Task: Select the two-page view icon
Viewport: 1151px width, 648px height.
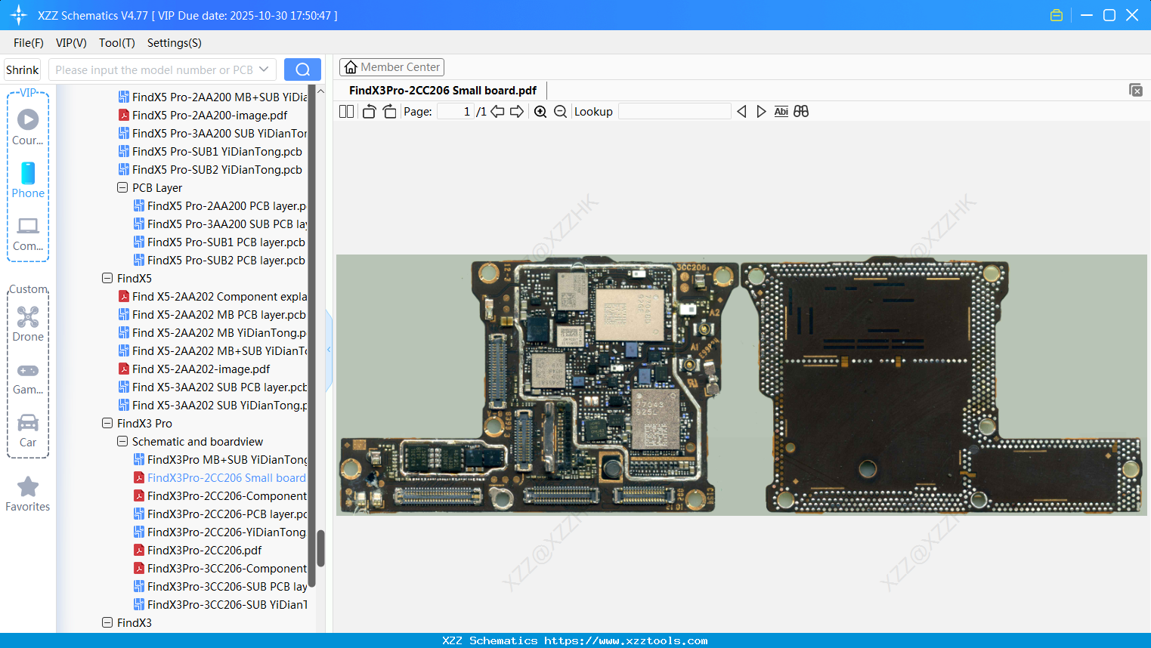Action: click(345, 111)
